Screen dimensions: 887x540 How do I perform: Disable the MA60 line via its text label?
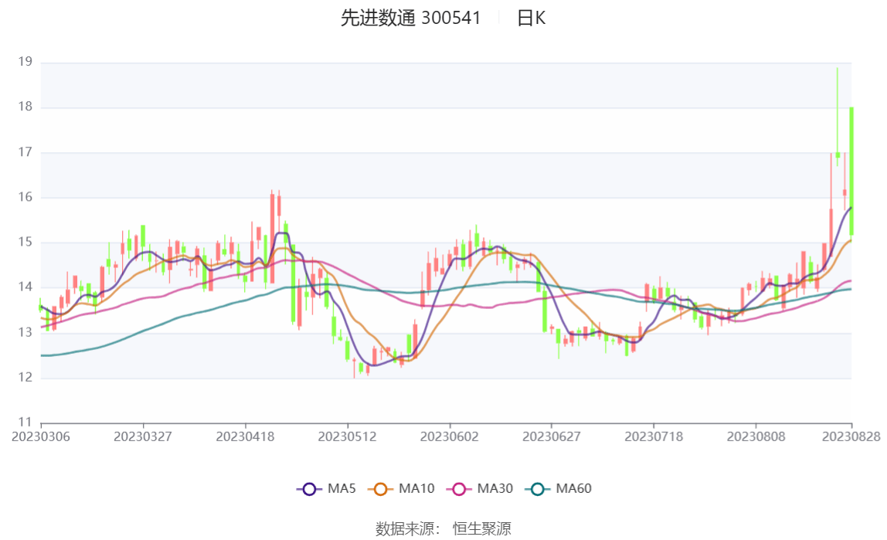coord(574,489)
